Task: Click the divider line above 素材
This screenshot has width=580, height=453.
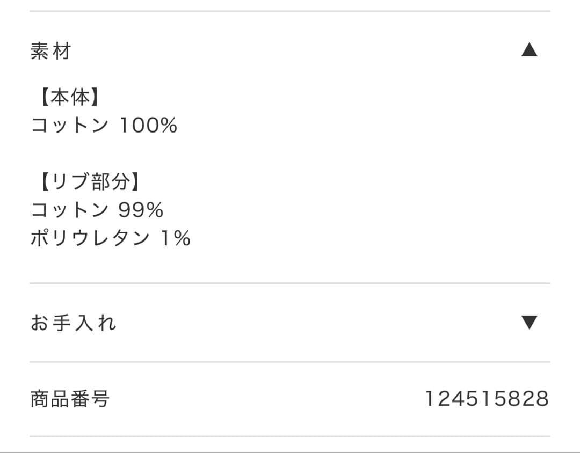Action: [x=290, y=11]
